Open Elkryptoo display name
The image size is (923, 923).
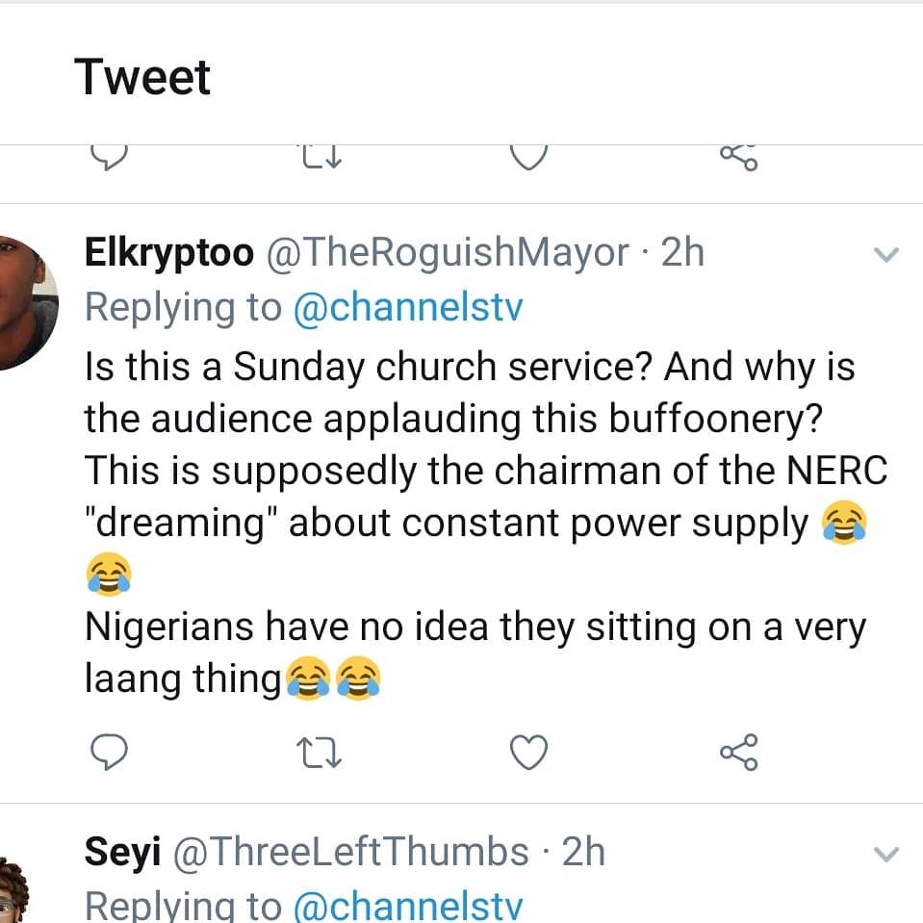[169, 253]
